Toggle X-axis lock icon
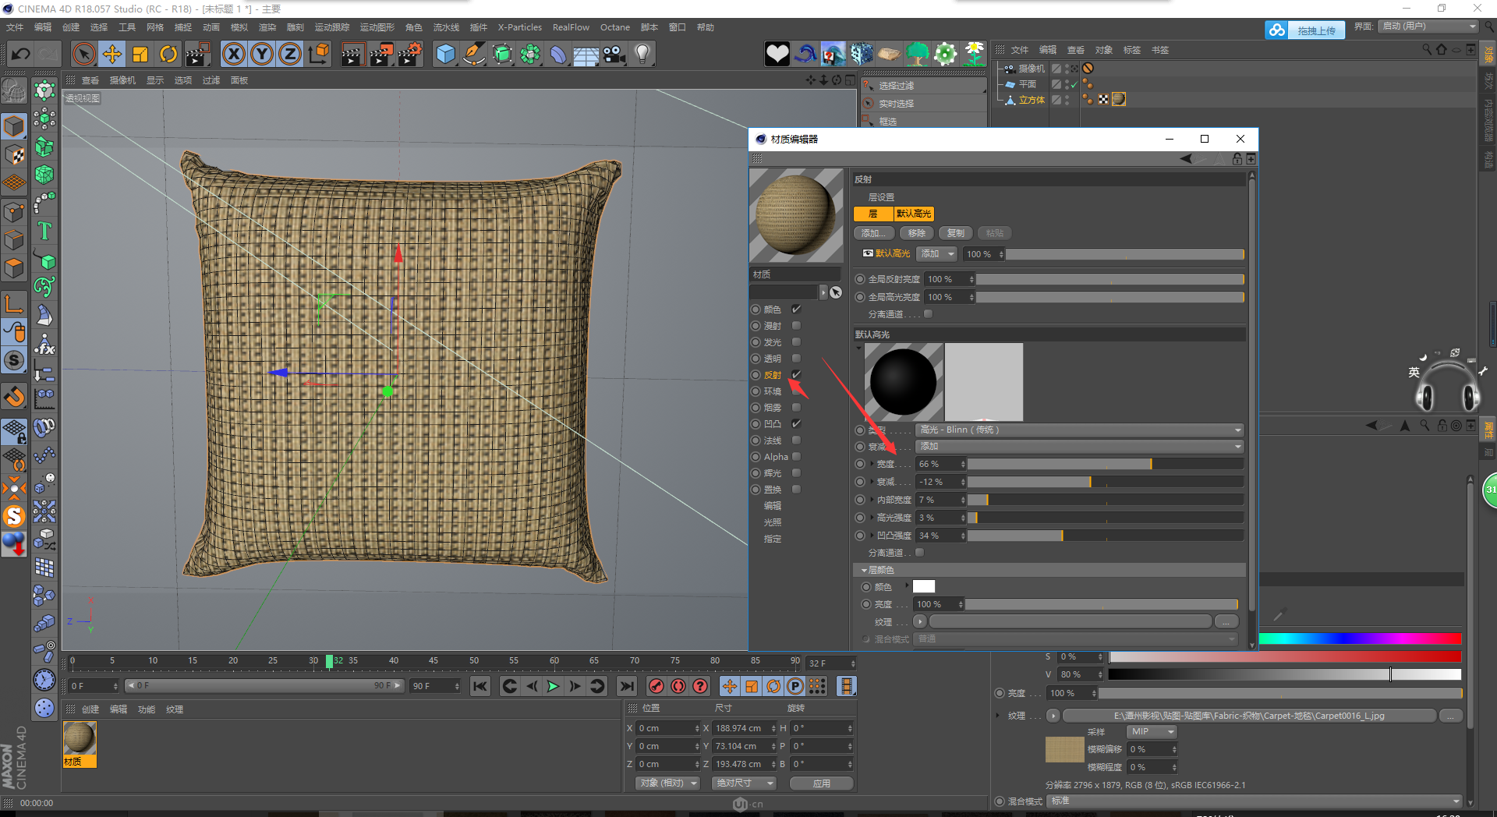 coord(234,54)
